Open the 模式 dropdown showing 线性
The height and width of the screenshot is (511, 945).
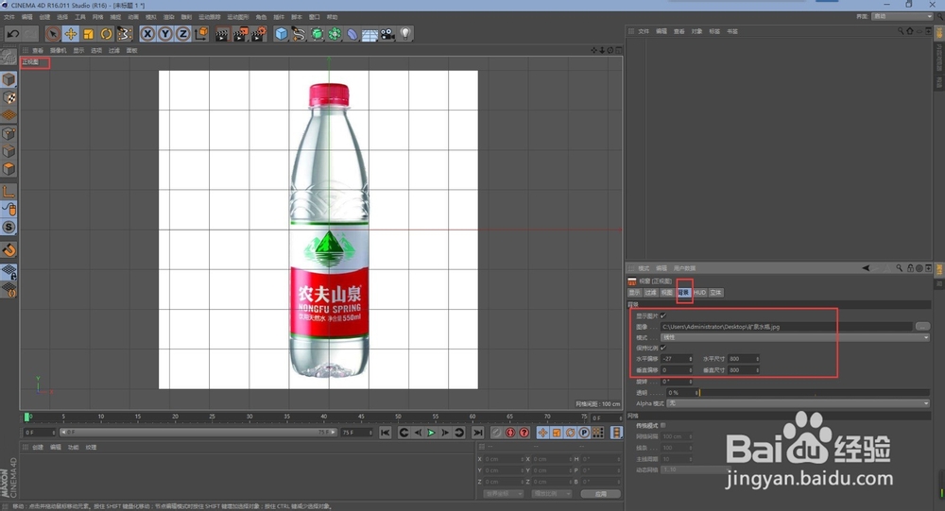point(795,337)
